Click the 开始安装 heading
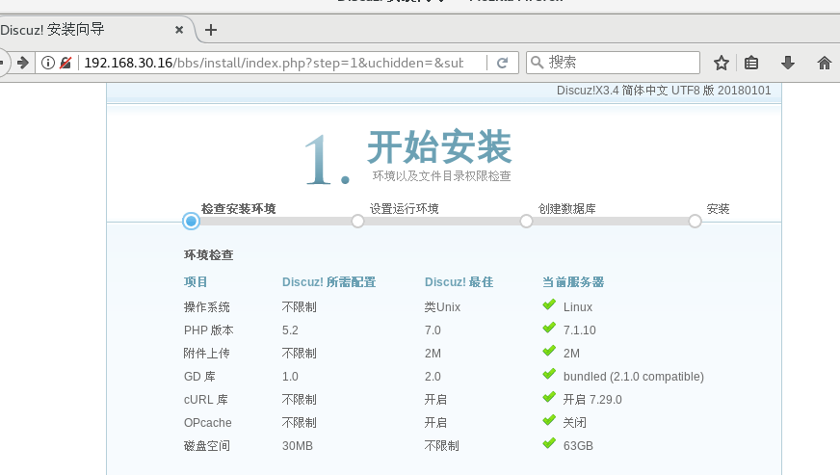840x475 pixels. (439, 146)
